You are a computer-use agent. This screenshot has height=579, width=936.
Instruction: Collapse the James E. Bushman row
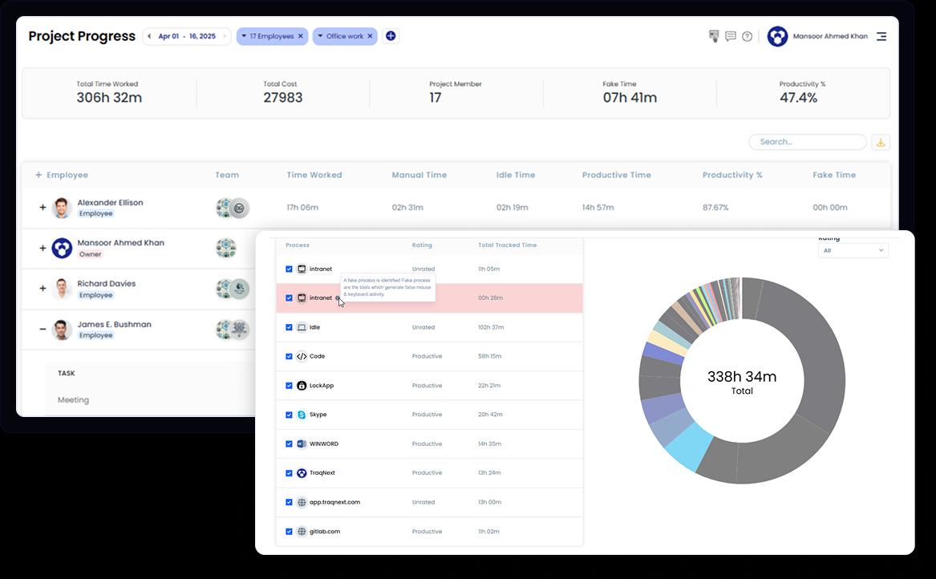43,329
